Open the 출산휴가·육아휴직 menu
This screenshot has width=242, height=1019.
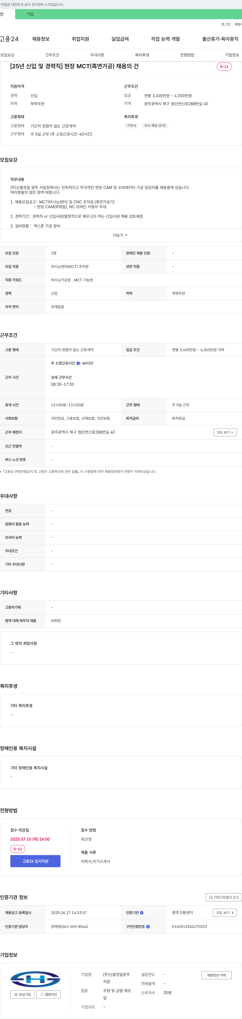[220, 39]
